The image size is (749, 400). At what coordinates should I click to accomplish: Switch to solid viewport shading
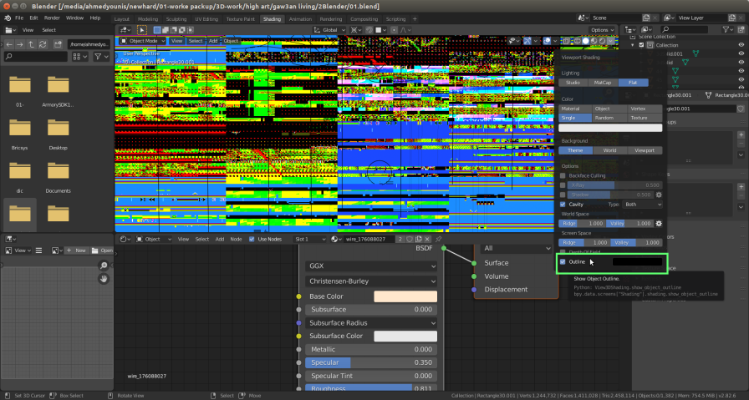(x=586, y=41)
